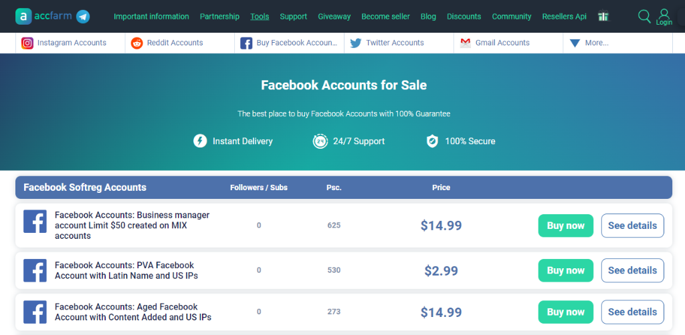Click the Psc. column header
This screenshot has width=685, height=335.
pos(334,188)
